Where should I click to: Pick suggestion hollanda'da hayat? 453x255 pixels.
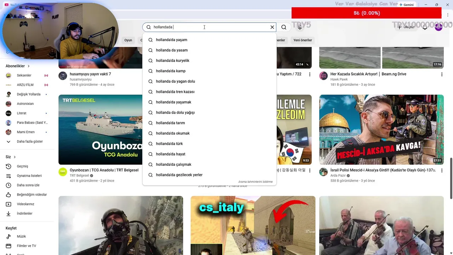[x=209, y=154]
